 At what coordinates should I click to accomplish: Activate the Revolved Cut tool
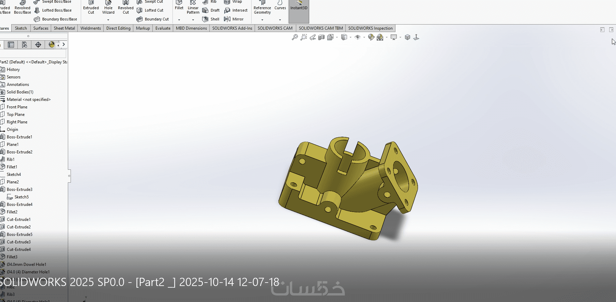[126, 7]
